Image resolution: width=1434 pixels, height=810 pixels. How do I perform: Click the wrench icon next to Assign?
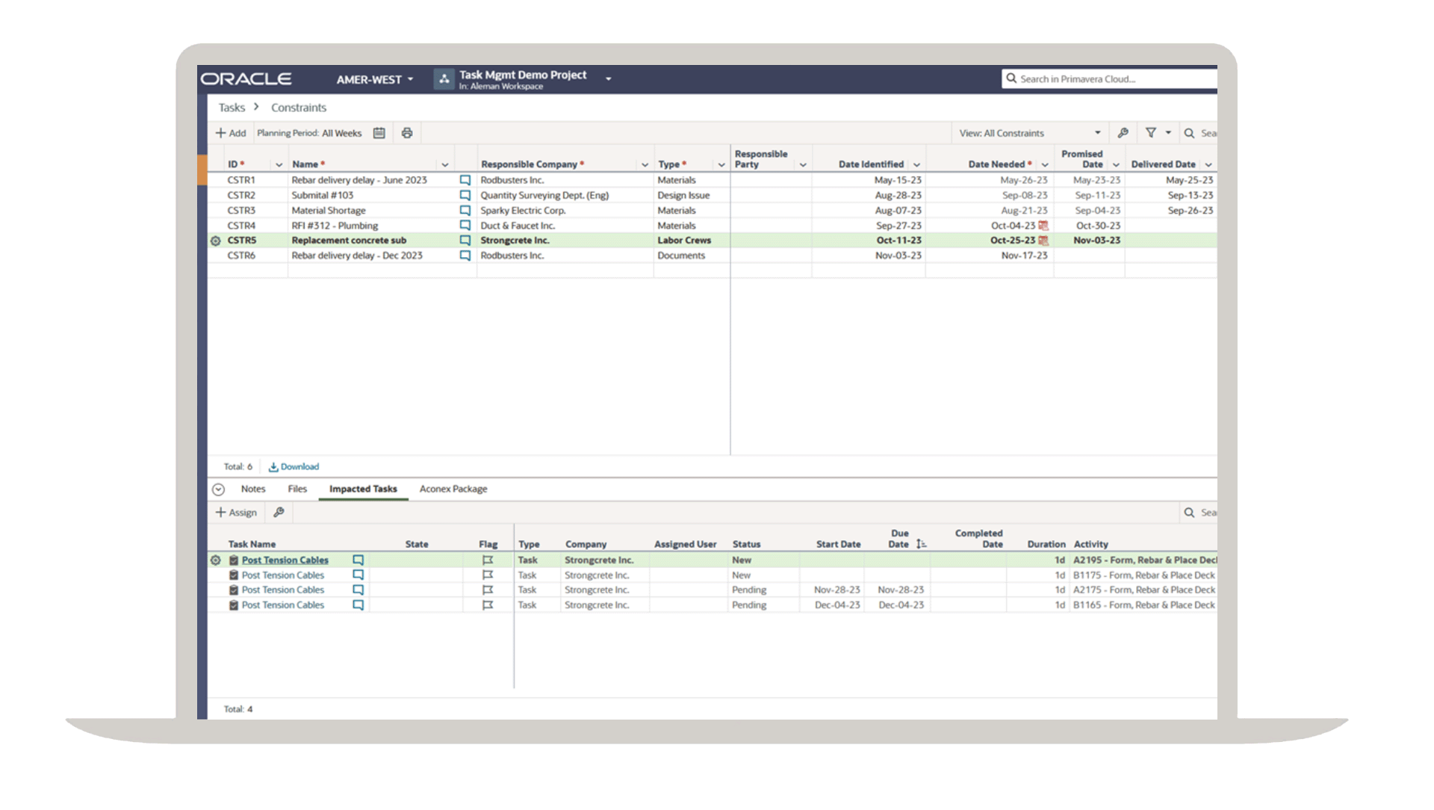tap(279, 513)
